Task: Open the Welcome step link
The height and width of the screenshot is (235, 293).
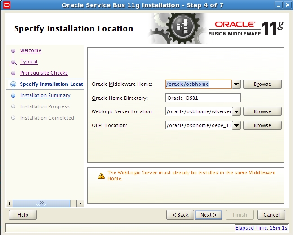Action: pos(31,50)
